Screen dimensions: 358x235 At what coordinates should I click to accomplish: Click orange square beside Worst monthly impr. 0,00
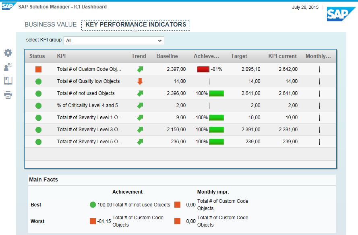pyautogui.click(x=178, y=221)
